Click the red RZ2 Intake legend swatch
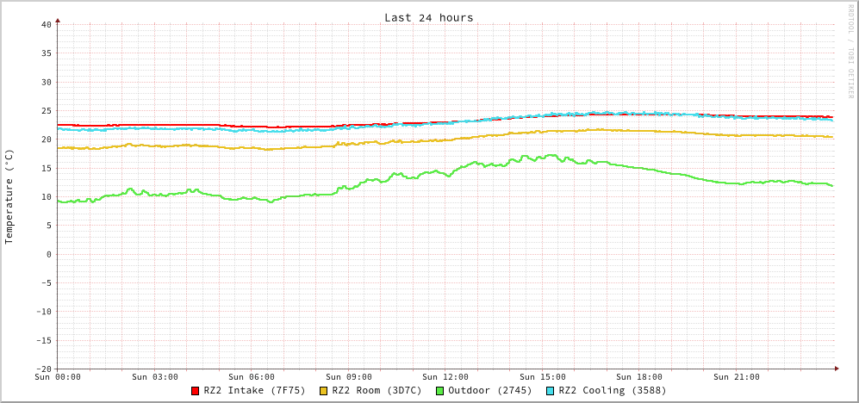 click(x=196, y=391)
